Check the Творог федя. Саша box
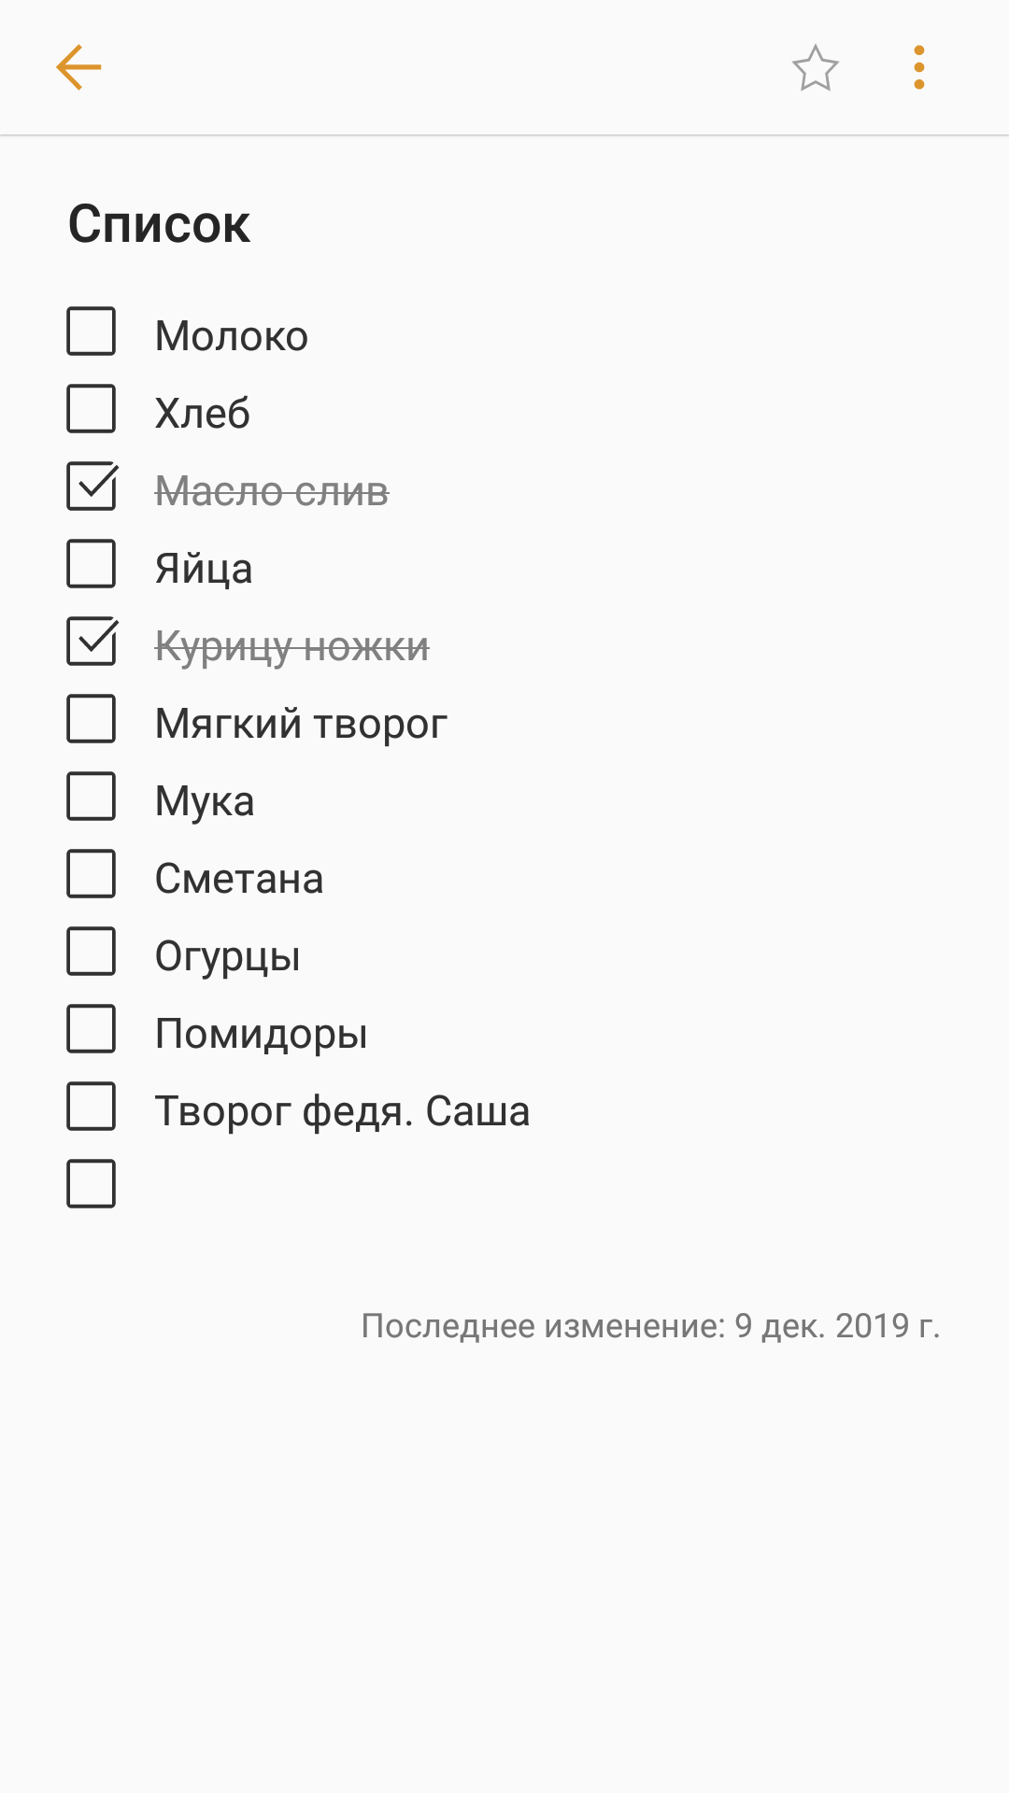Image resolution: width=1009 pixels, height=1793 pixels. tap(92, 1107)
